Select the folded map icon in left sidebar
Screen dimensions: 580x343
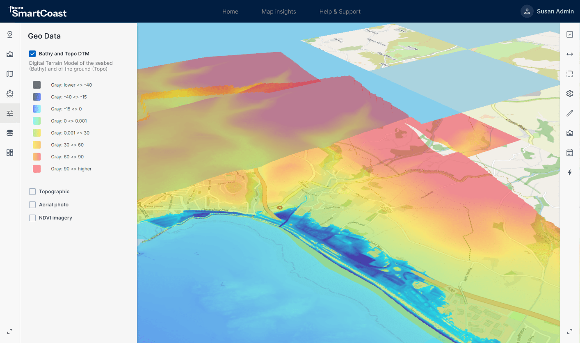click(x=10, y=74)
